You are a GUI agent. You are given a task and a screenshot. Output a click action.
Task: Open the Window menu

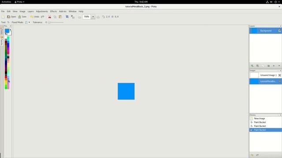coord(72,11)
